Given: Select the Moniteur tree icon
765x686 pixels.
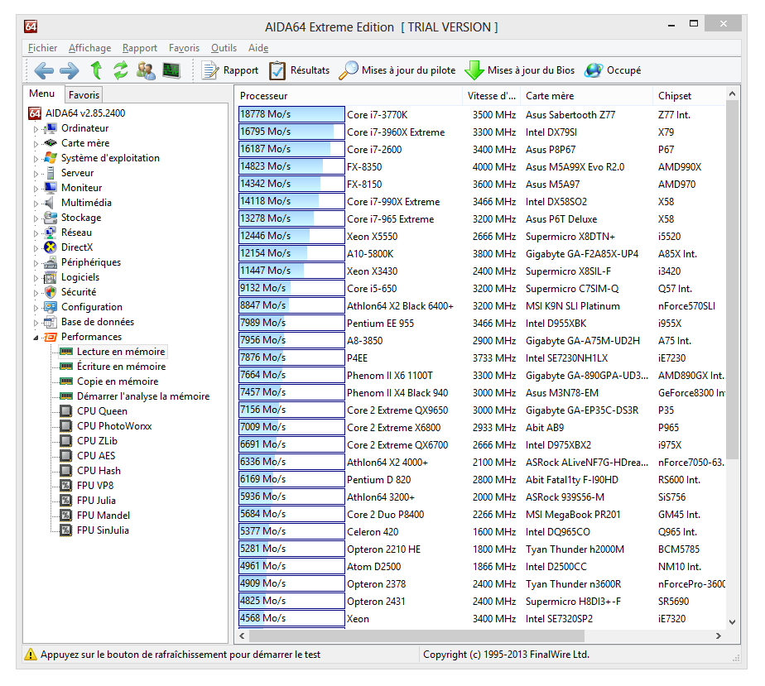Looking at the screenshot, I should point(50,188).
